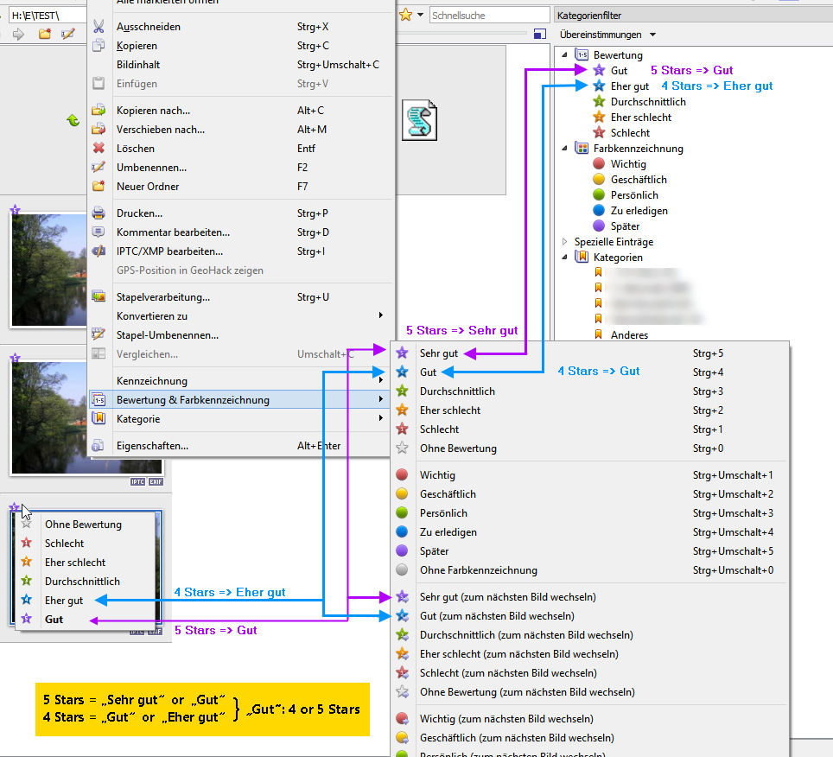The image size is (833, 757).
Task: Collapse the Kategorien tree node
Action: 565,258
